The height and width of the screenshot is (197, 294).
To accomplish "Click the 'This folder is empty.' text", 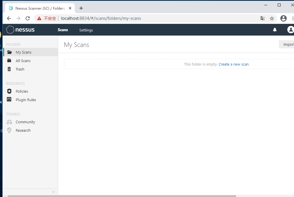I will (201, 64).
